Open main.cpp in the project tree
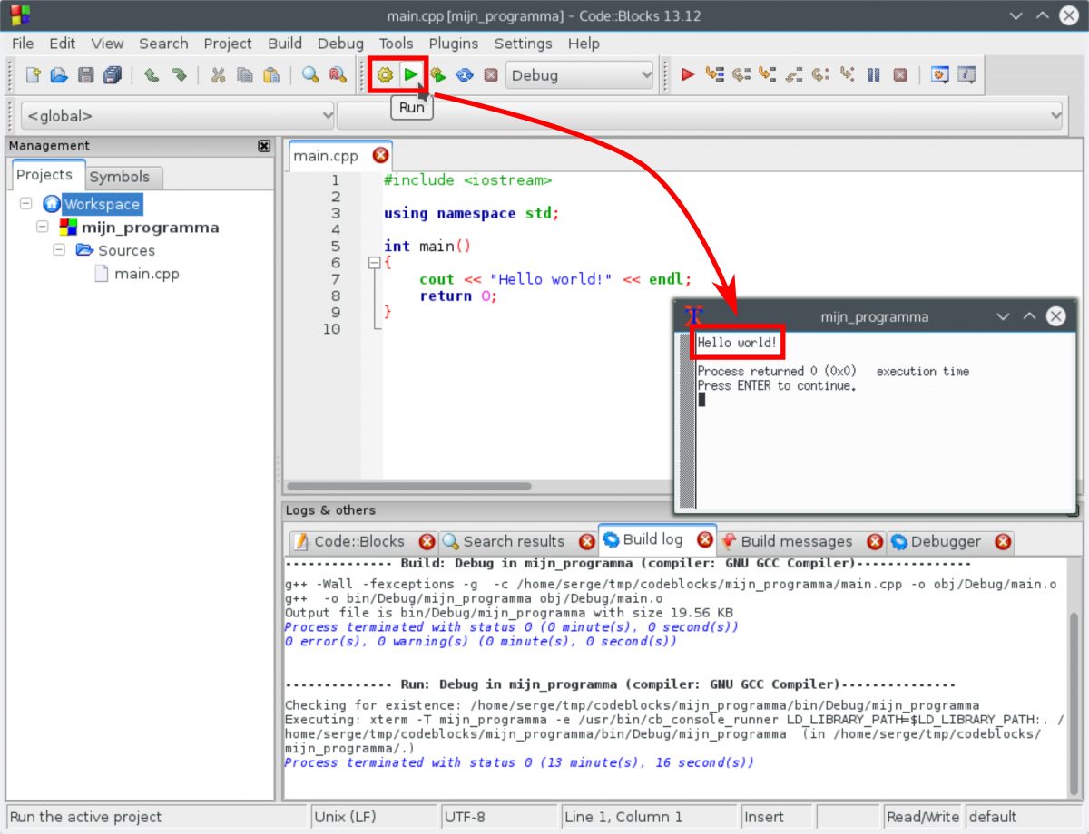1089x834 pixels. pyautogui.click(x=146, y=273)
